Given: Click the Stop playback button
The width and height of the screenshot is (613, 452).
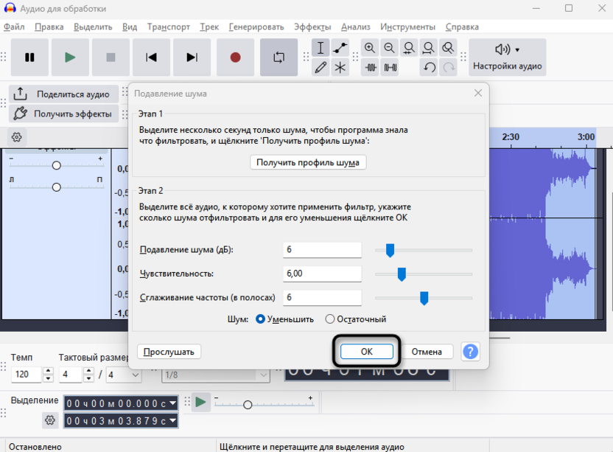Looking at the screenshot, I should [110, 57].
